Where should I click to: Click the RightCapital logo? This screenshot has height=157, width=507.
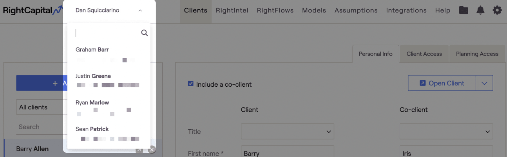33,11
